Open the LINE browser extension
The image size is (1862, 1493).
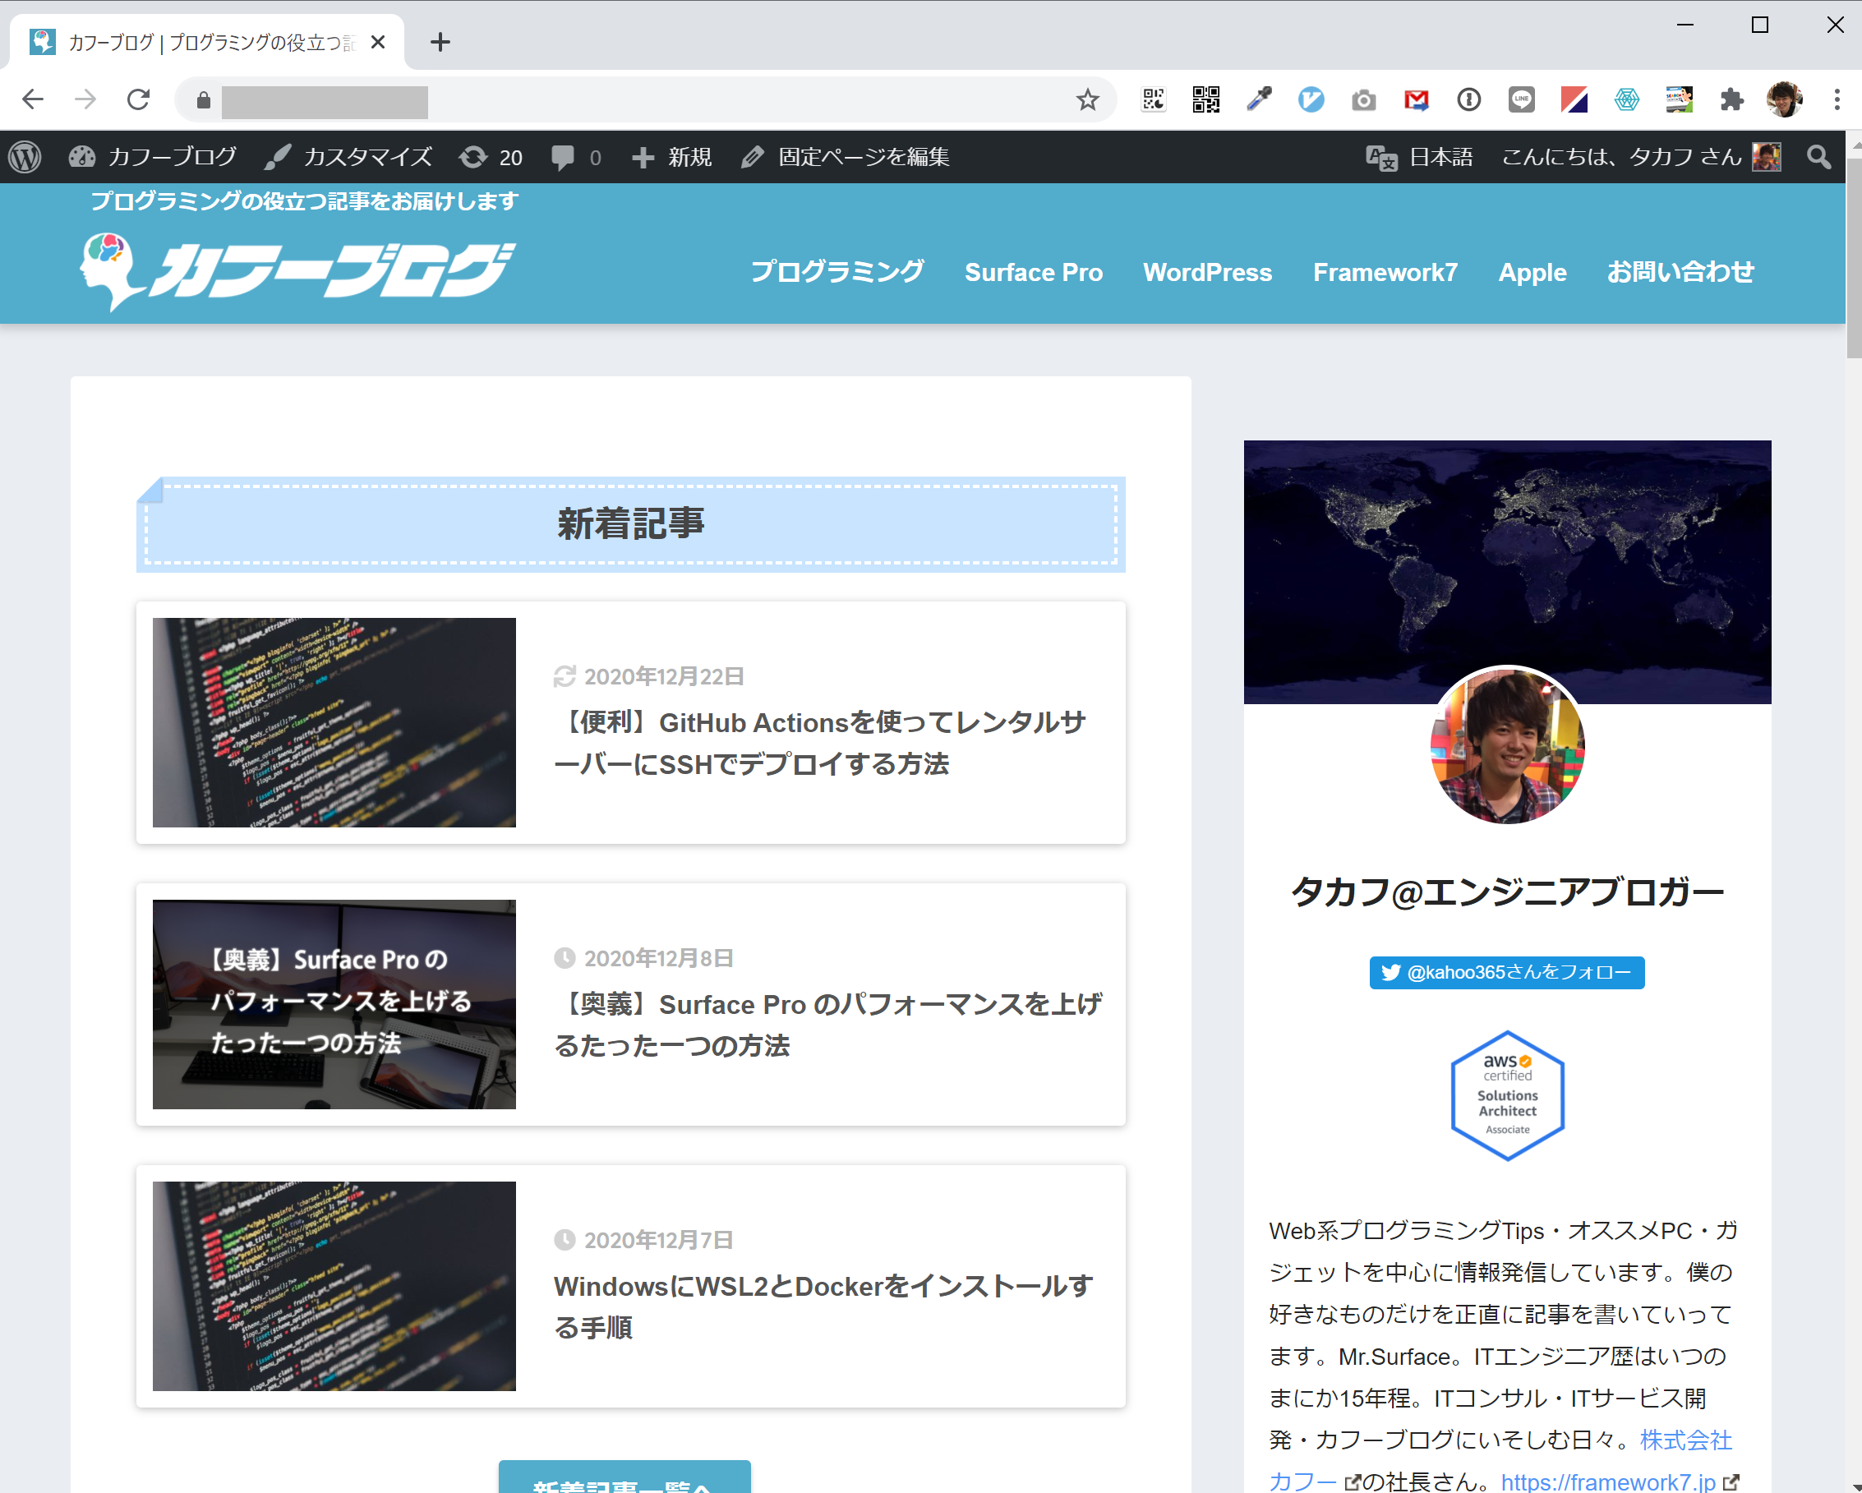1521,99
